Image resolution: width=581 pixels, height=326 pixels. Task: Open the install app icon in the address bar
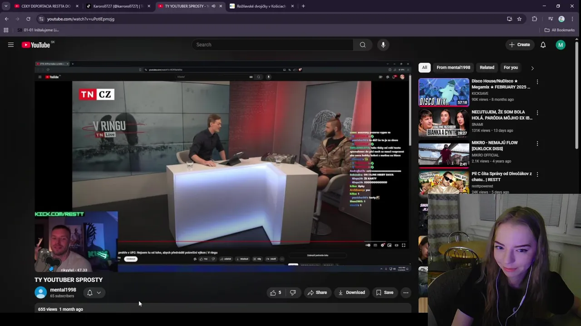[x=509, y=19]
